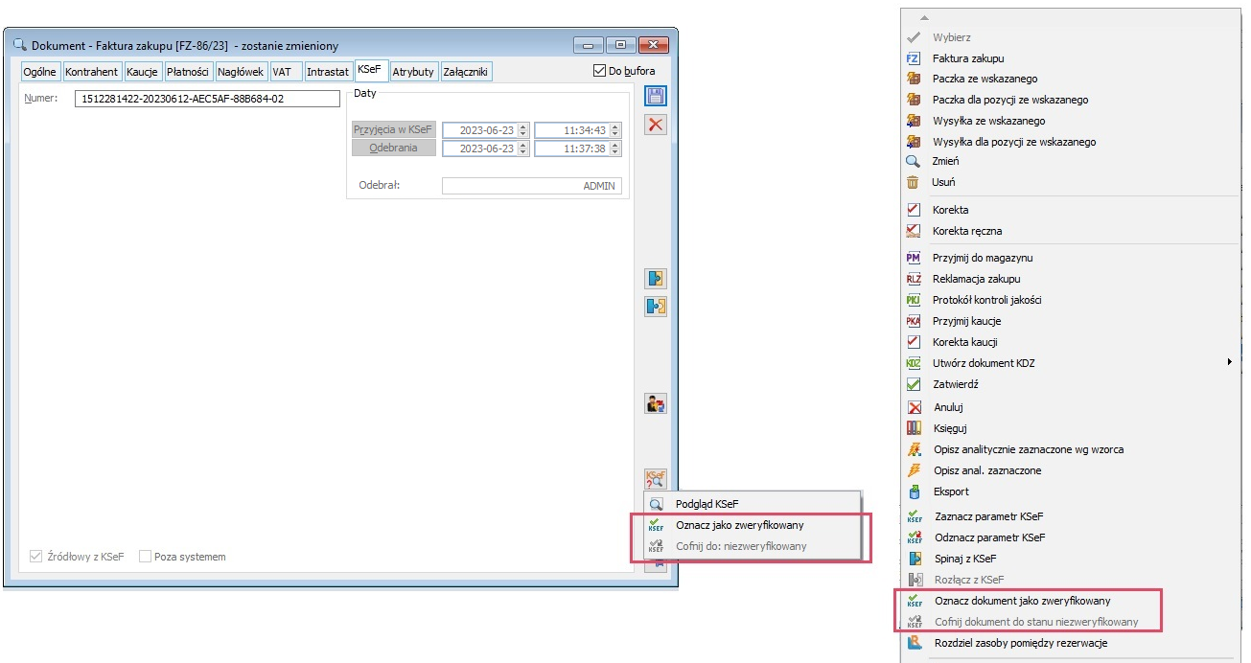
Task: Click the stepper on the 11:37:38 time field
Action: (x=615, y=149)
